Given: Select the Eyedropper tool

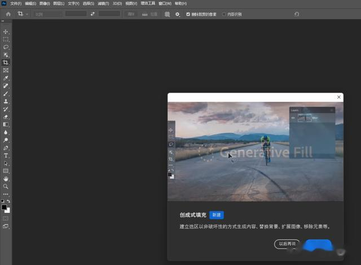Looking at the screenshot, I should (6, 78).
